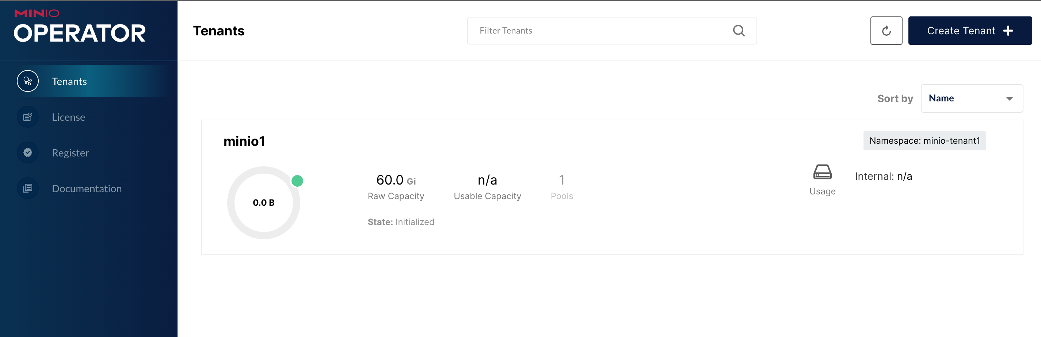The height and width of the screenshot is (337, 1041).
Task: Click the License sidebar icon
Action: (x=27, y=117)
